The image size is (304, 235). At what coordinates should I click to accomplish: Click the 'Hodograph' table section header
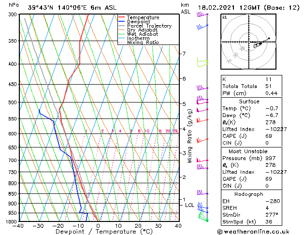pyautogui.click(x=249, y=194)
